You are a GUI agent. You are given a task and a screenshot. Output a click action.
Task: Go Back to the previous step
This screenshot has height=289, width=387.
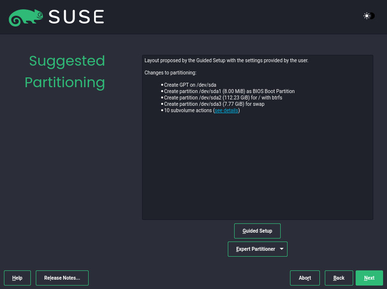tap(339, 278)
